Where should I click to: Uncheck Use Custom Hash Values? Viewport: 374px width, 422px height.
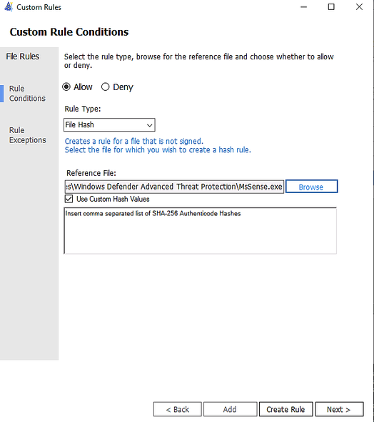[x=69, y=199]
